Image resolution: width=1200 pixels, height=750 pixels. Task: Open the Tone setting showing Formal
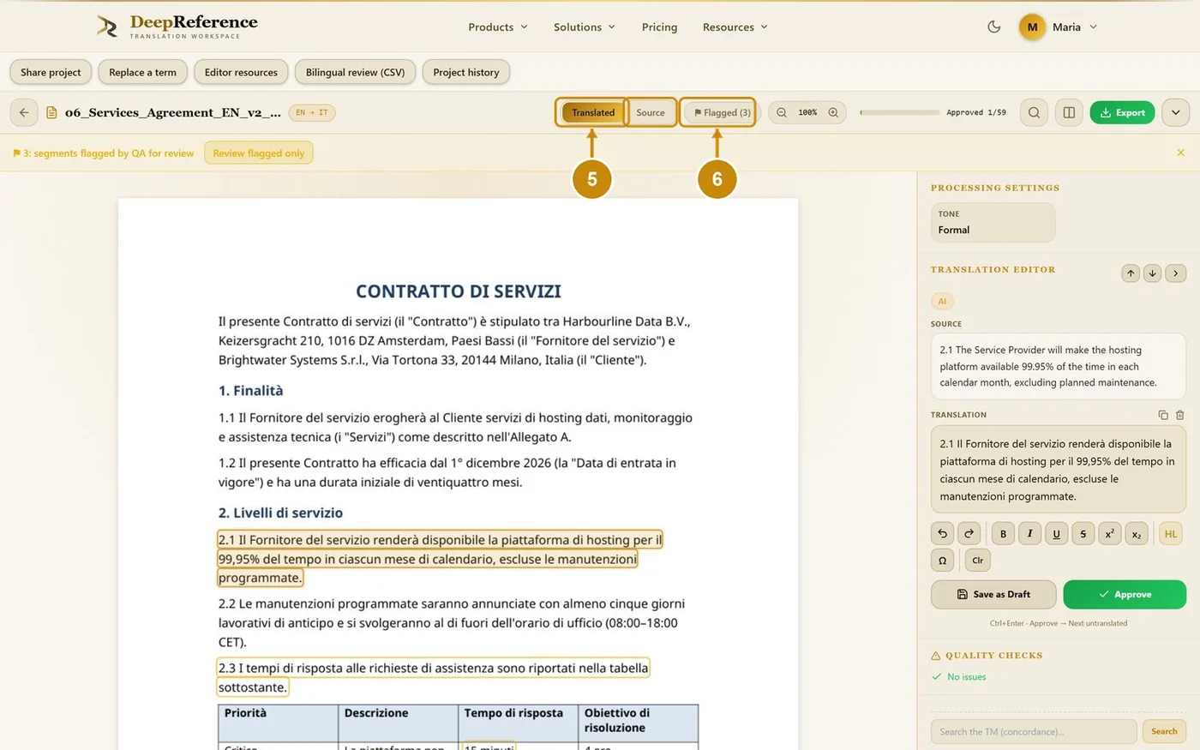coord(993,222)
